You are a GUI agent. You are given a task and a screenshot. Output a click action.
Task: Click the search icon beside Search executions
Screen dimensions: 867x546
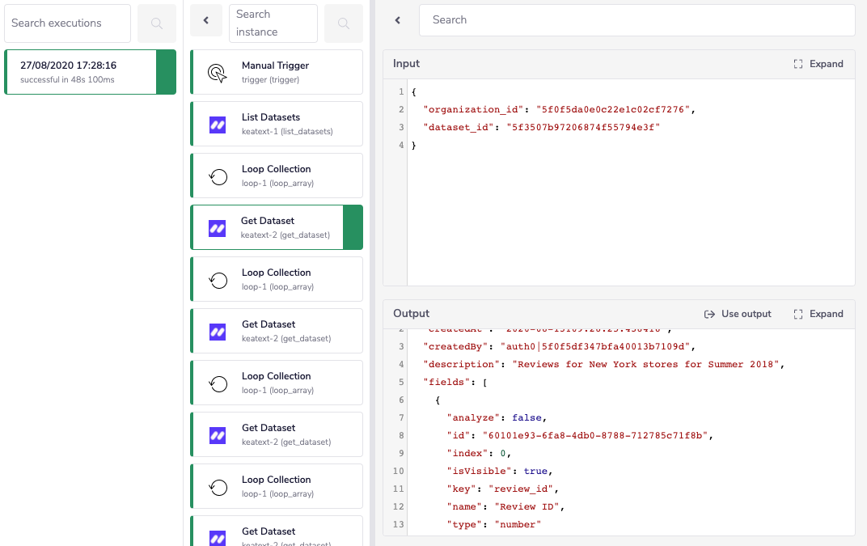point(157,23)
